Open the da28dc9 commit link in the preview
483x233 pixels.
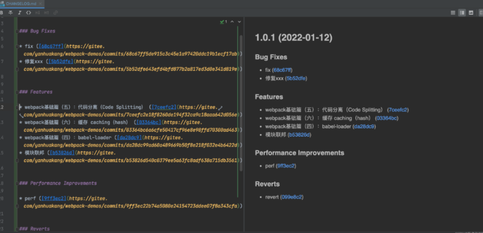point(365,126)
